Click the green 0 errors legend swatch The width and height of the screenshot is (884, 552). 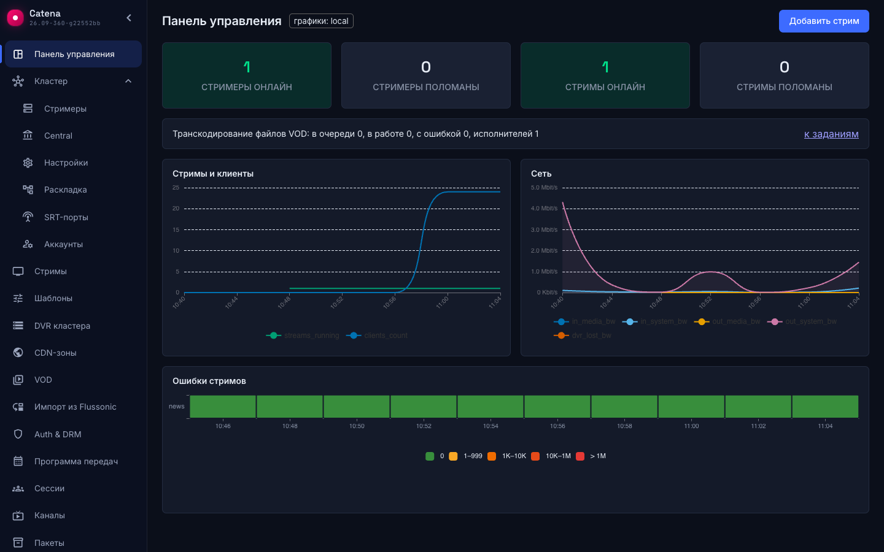point(430,456)
